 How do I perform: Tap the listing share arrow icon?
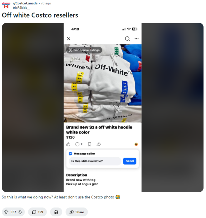pos(99,144)
